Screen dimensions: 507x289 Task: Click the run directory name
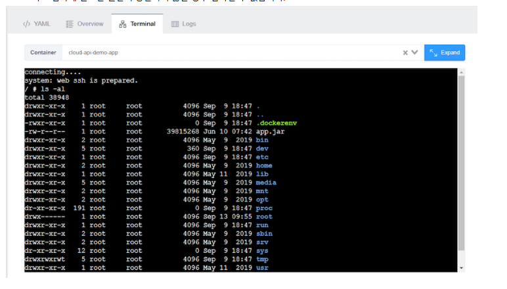coord(262,225)
